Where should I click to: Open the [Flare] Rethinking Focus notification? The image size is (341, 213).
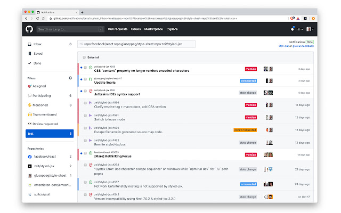click(x=112, y=156)
